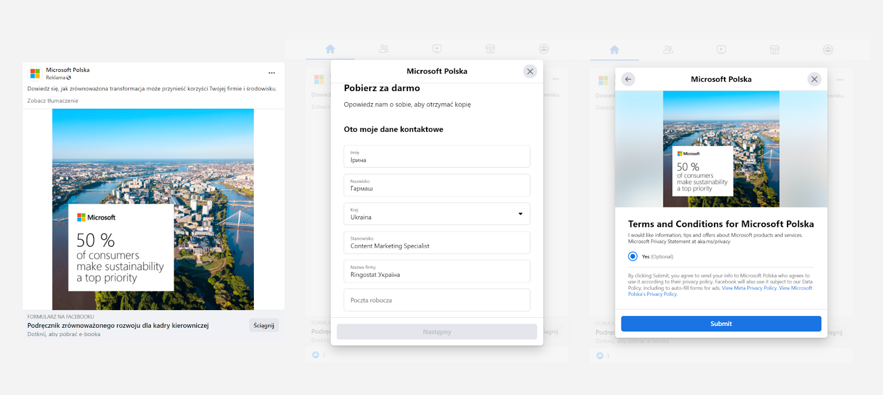Click the header image in the Terms dialog

(721, 149)
